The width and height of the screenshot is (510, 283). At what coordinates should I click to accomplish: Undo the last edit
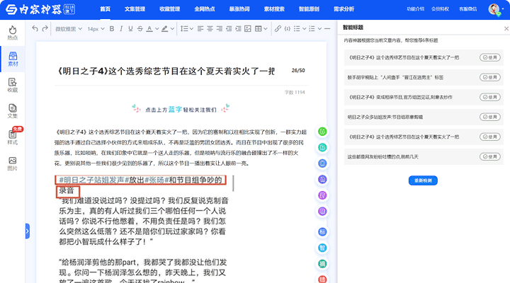point(35,28)
